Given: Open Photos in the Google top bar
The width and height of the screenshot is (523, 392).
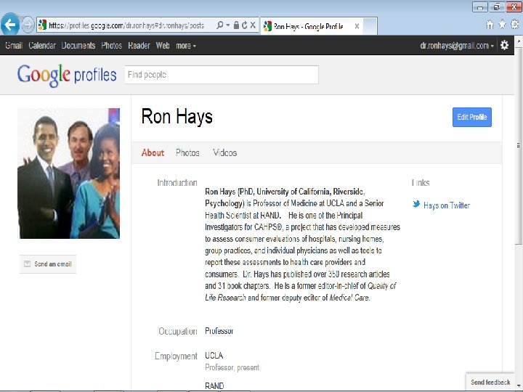Looking at the screenshot, I should 111,46.
